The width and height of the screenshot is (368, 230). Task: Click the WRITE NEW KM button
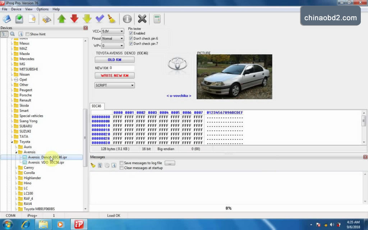pos(115,75)
